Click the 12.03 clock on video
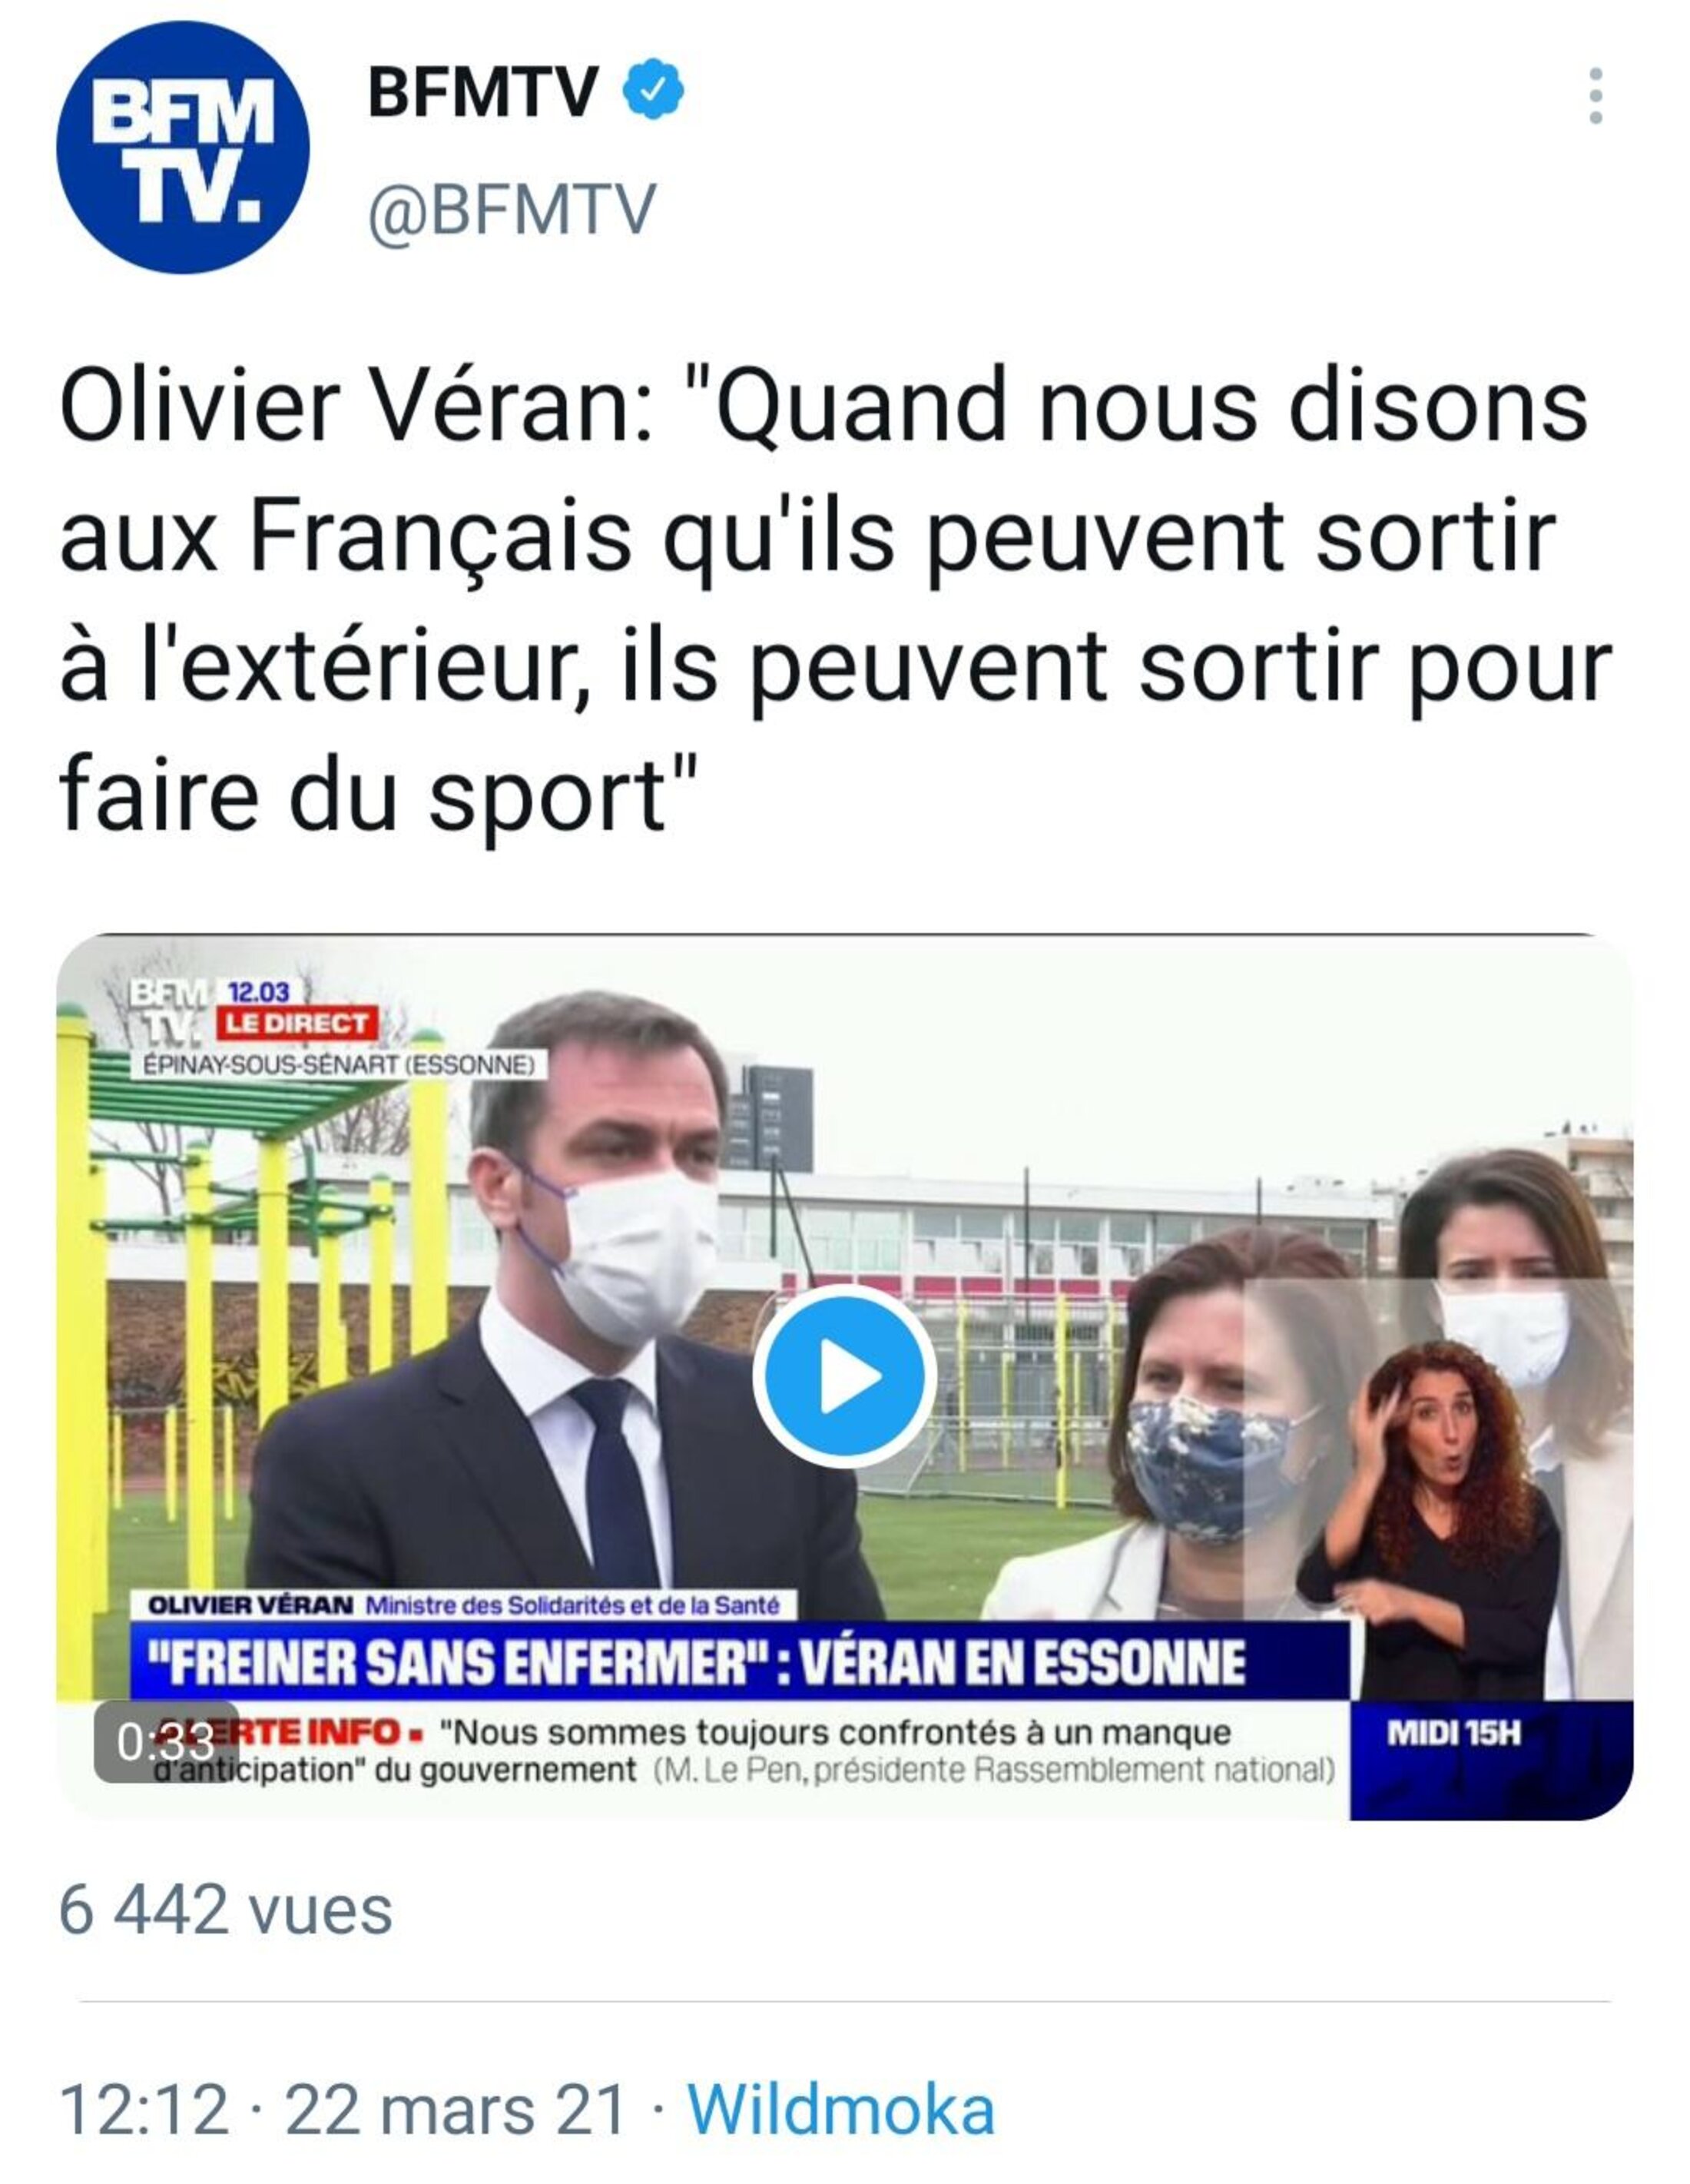Viewport: 1690px width, 2184px height. [258, 992]
